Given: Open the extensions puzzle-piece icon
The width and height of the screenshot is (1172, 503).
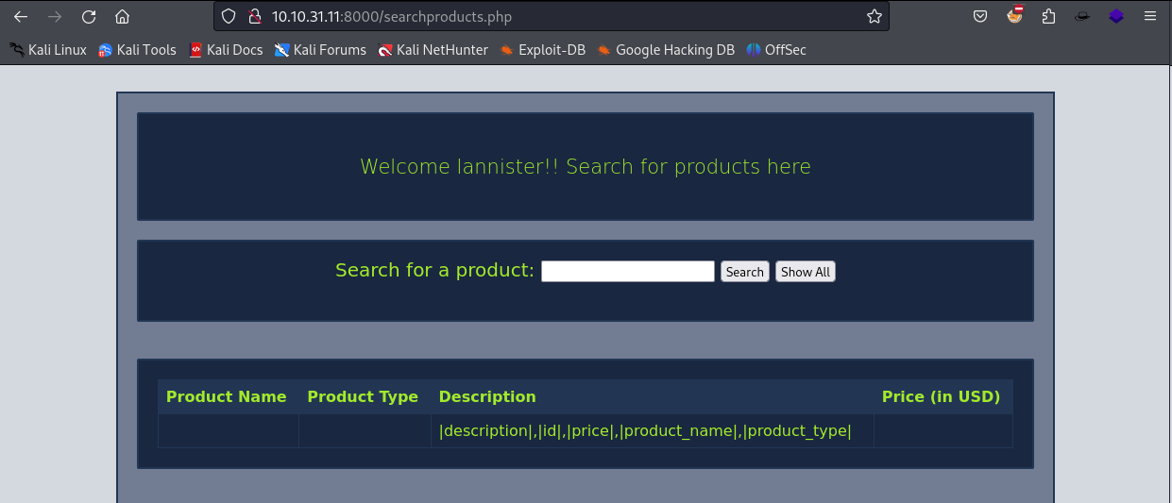Looking at the screenshot, I should (x=1049, y=16).
